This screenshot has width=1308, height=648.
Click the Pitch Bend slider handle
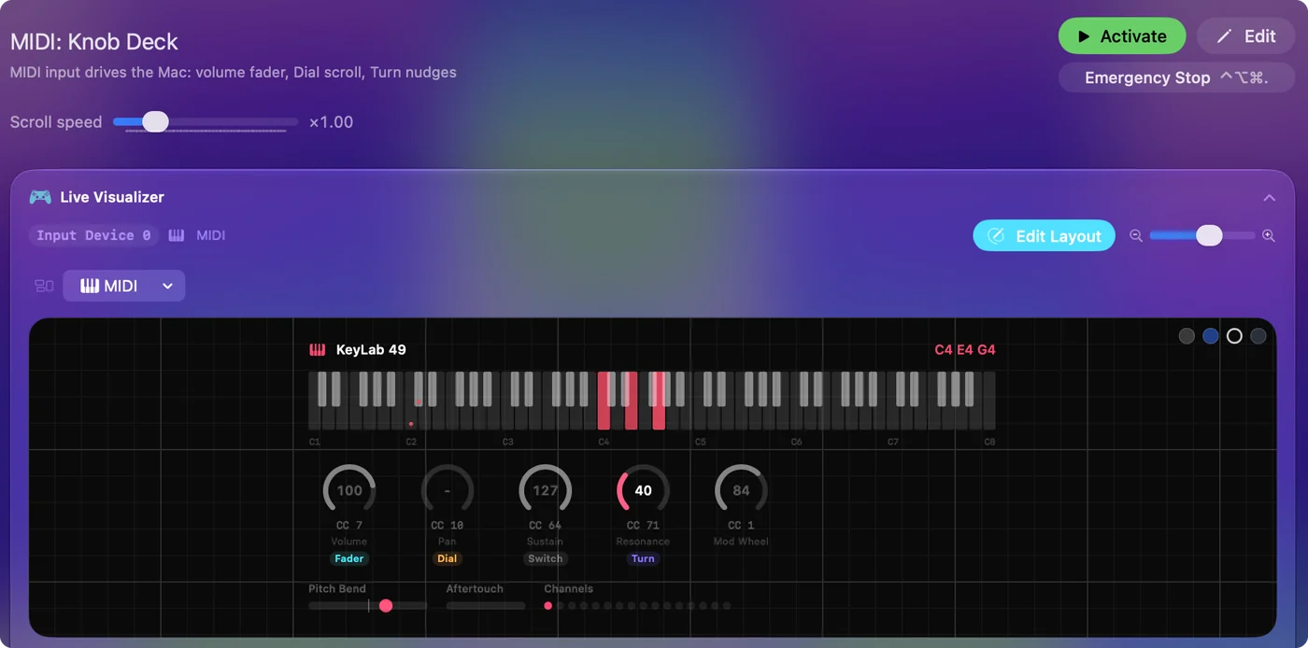(x=386, y=606)
